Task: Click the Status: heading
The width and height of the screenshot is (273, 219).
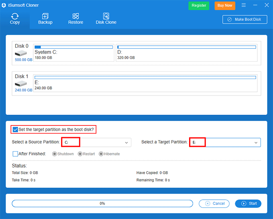Action: coord(19,166)
